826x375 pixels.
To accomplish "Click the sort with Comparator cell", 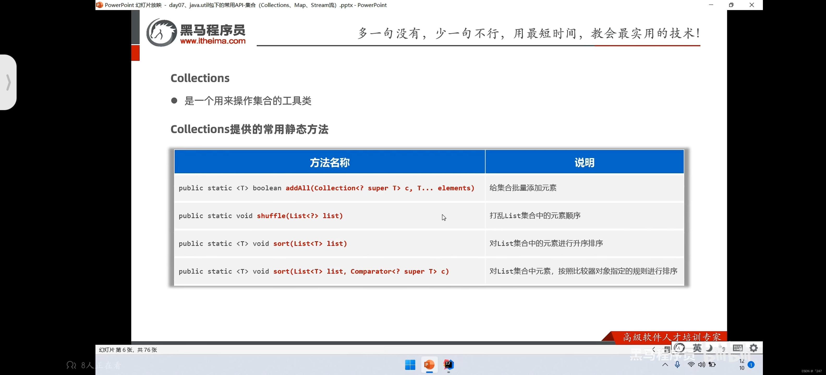I will tap(330, 272).
